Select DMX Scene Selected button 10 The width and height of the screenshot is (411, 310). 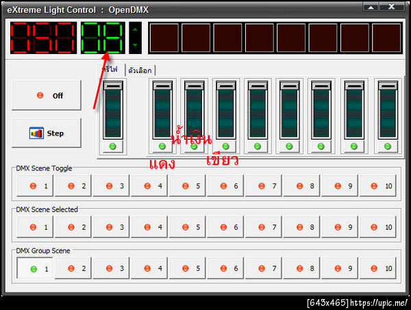(377, 227)
